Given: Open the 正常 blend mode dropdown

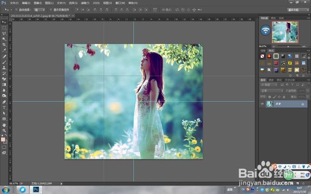Looking at the screenshot, I should click(272, 91).
